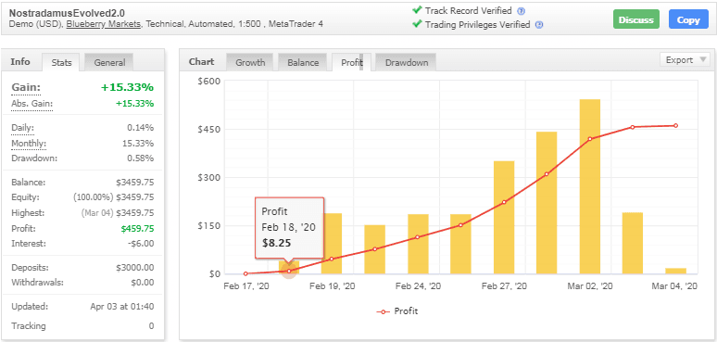Switch to the Growth chart tab

pos(250,63)
